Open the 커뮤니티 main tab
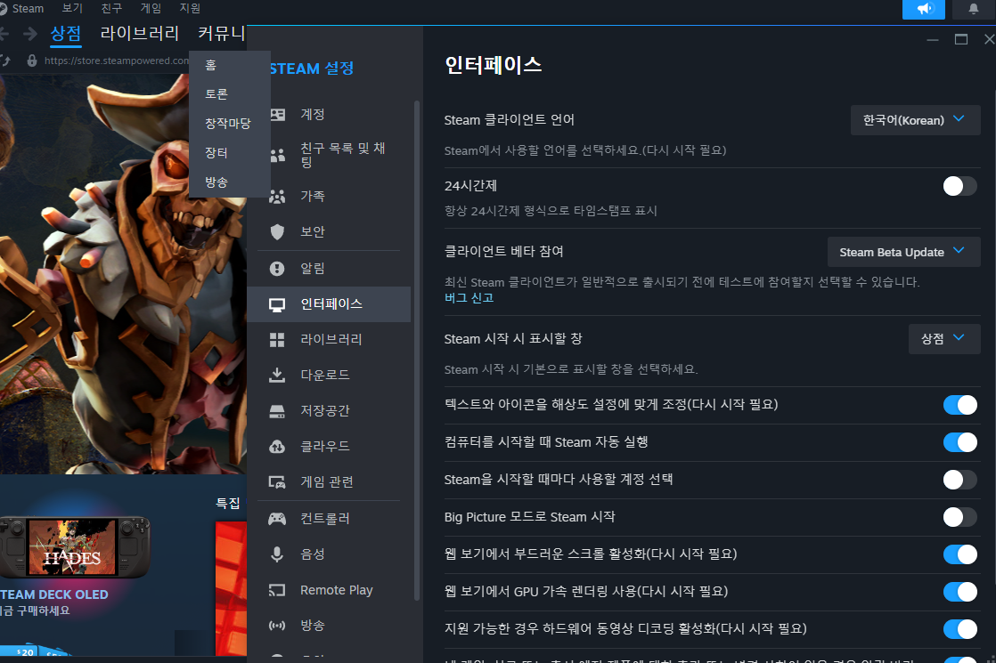Viewport: 996px width, 663px height. coord(221,33)
